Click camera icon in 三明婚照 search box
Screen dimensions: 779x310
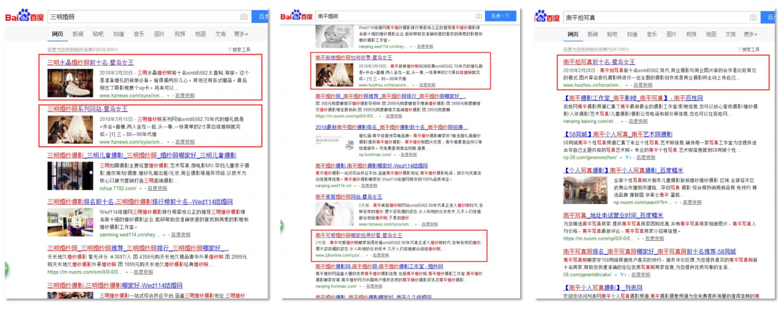pyautogui.click(x=244, y=16)
